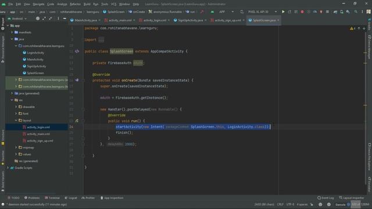Open the Android project view dropdown
372x209 pixels.
point(17,19)
